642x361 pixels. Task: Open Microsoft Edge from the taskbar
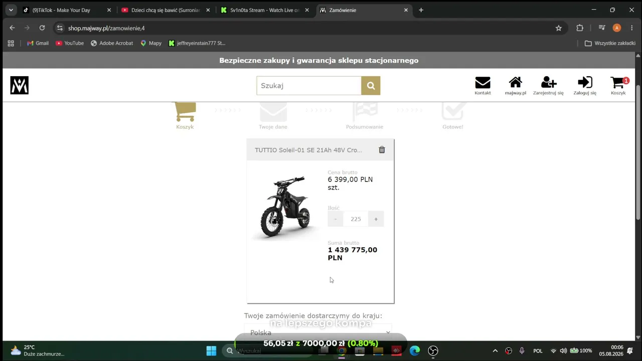tap(414, 351)
